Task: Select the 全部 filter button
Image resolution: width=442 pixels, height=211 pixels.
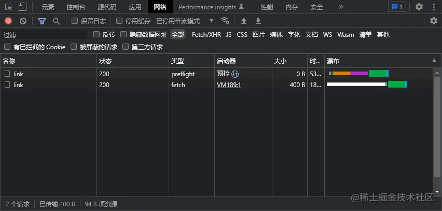Action: [x=178, y=35]
